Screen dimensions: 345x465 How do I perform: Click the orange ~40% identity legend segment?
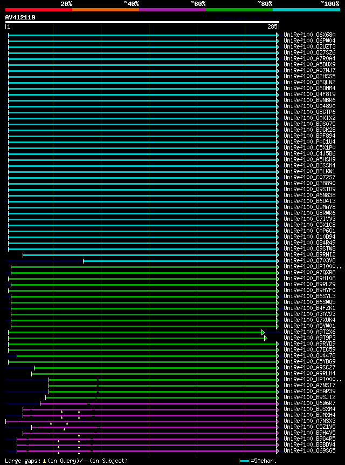coord(106,10)
